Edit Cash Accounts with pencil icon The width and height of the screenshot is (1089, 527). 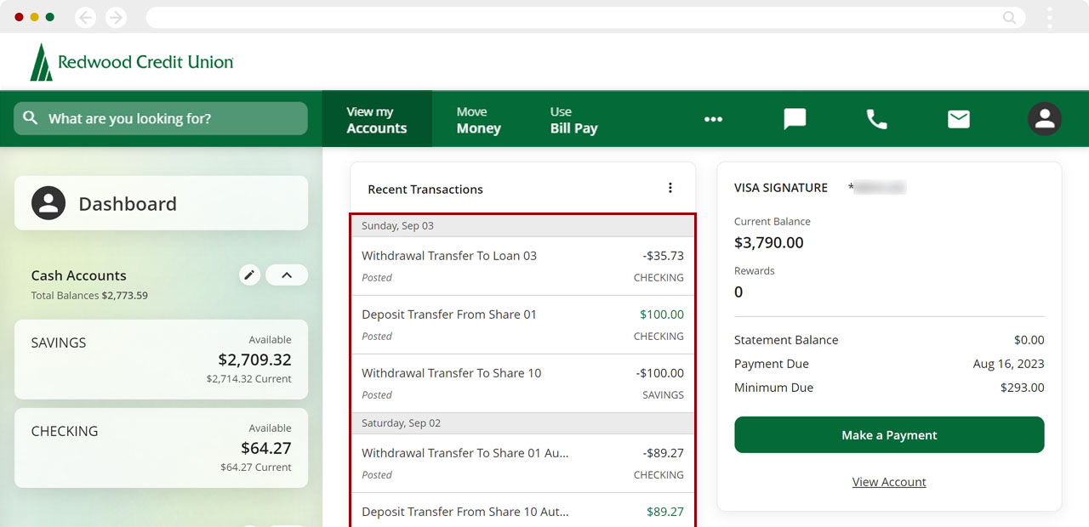click(249, 275)
